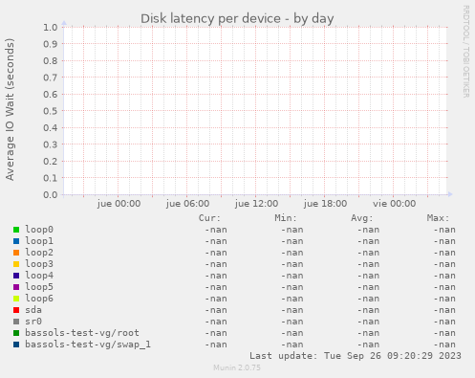Click the loop2 orange color swatch
The image size is (475, 378).
coord(16,253)
